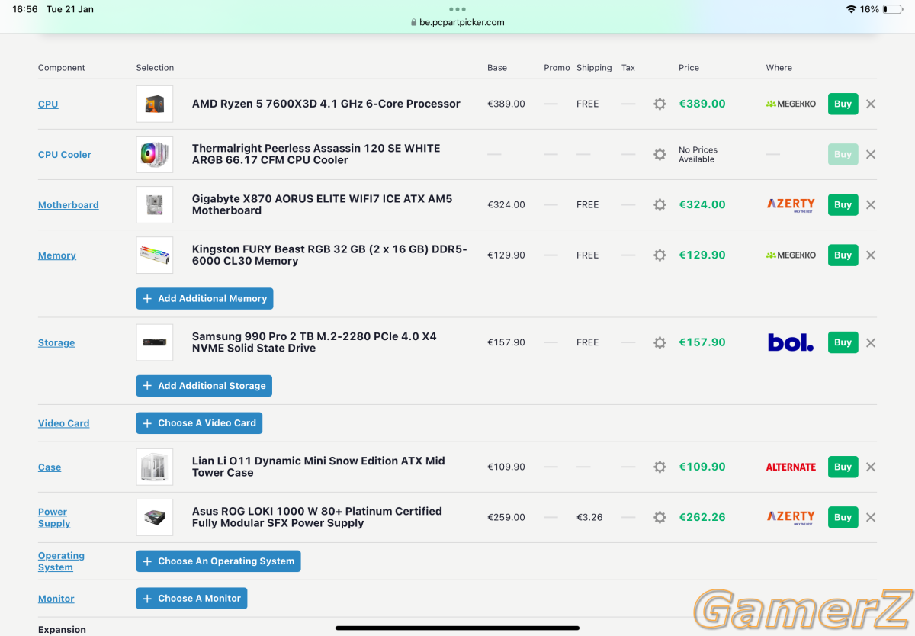Buy the Lian Li O11 Dynamic case
The height and width of the screenshot is (636, 915).
[x=843, y=467]
